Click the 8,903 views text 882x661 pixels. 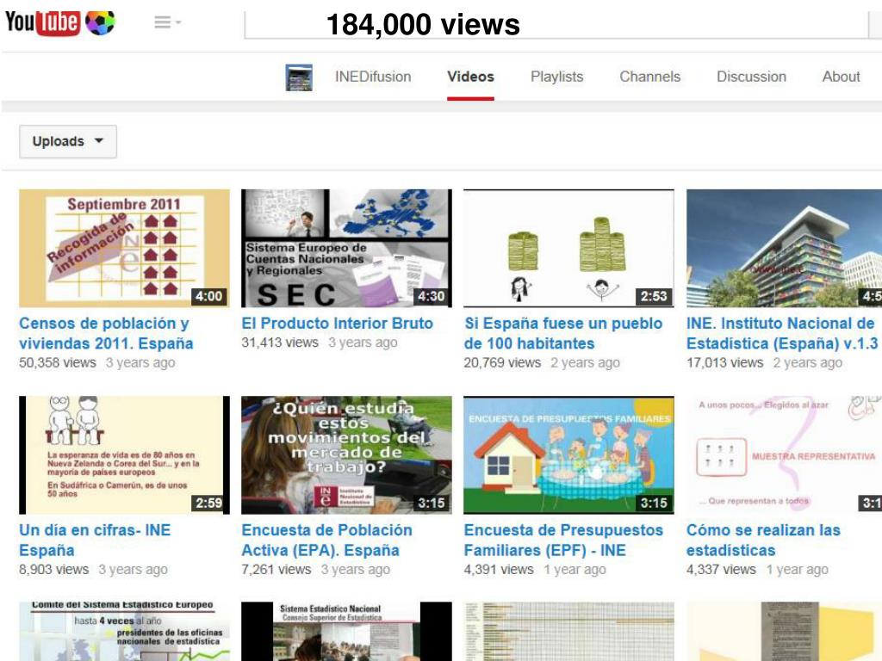(54, 570)
